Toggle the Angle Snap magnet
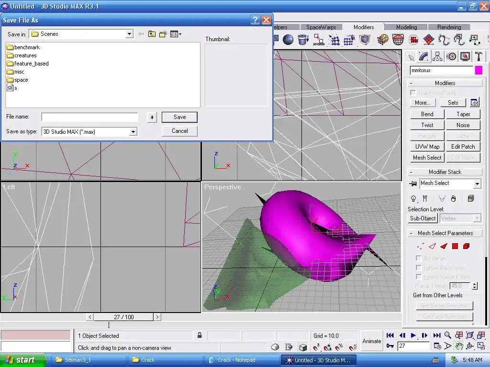This screenshot has height=367, width=490. click(x=327, y=347)
